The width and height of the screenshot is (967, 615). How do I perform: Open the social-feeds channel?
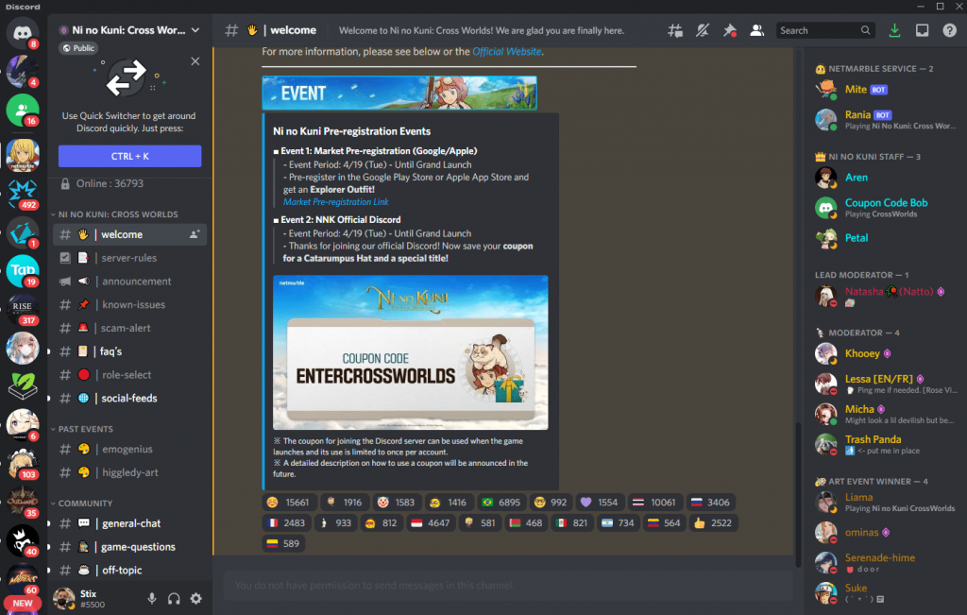coord(129,399)
